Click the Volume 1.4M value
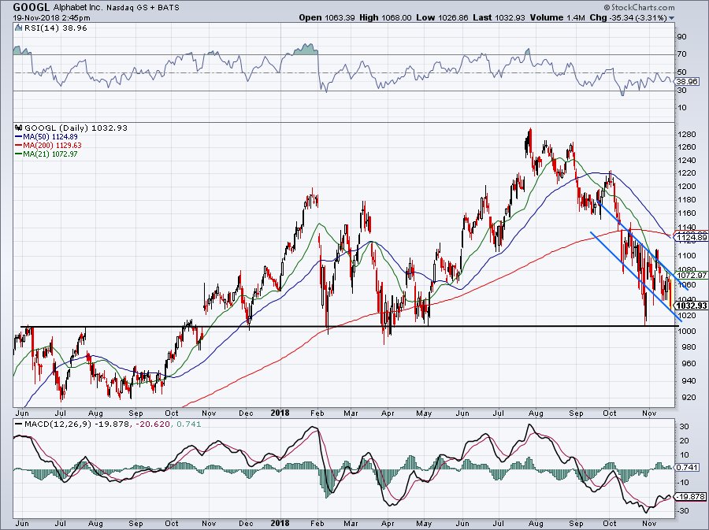 [558, 17]
